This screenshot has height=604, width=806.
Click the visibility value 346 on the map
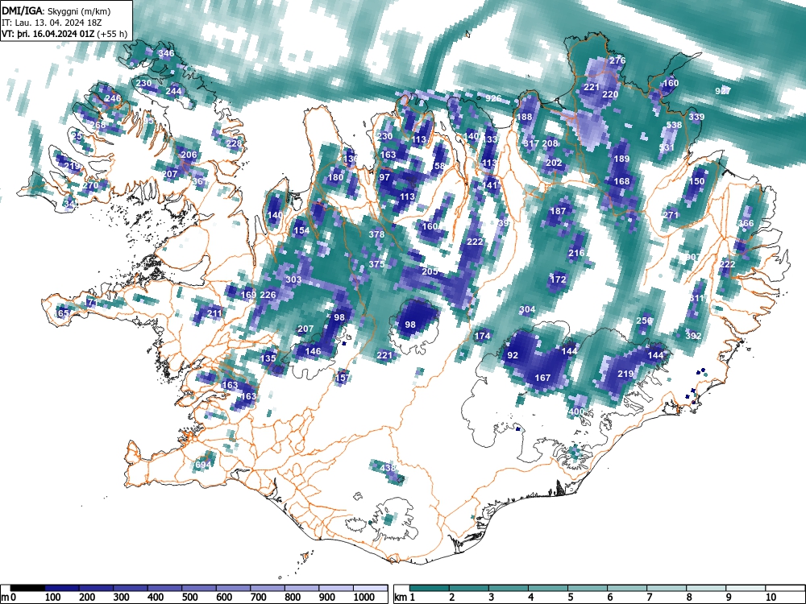point(166,53)
